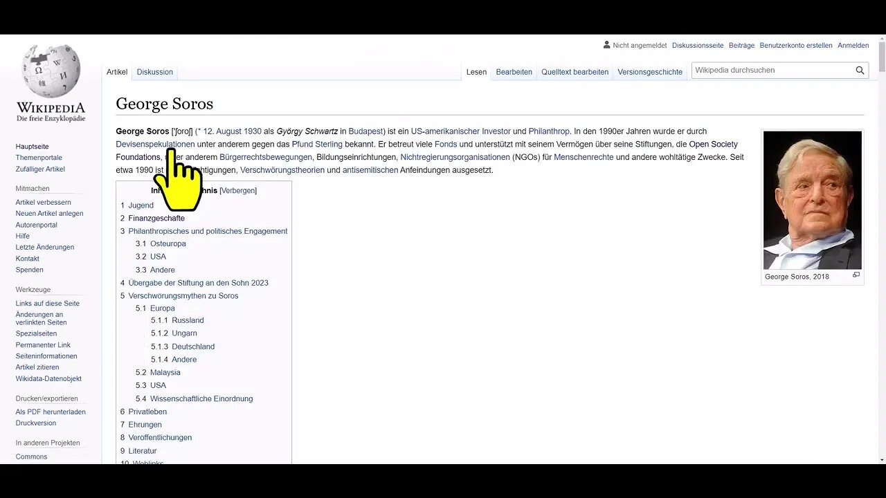Open Änderungen an verlinkten Seiten
This screenshot has height=498, width=886.
[x=42, y=318]
